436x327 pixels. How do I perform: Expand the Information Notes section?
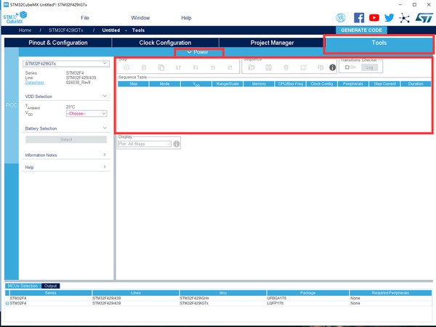105,154
